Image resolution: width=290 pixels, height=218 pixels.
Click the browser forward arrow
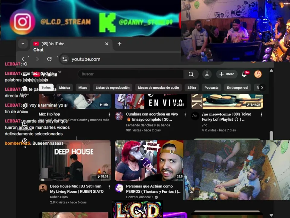37,59
